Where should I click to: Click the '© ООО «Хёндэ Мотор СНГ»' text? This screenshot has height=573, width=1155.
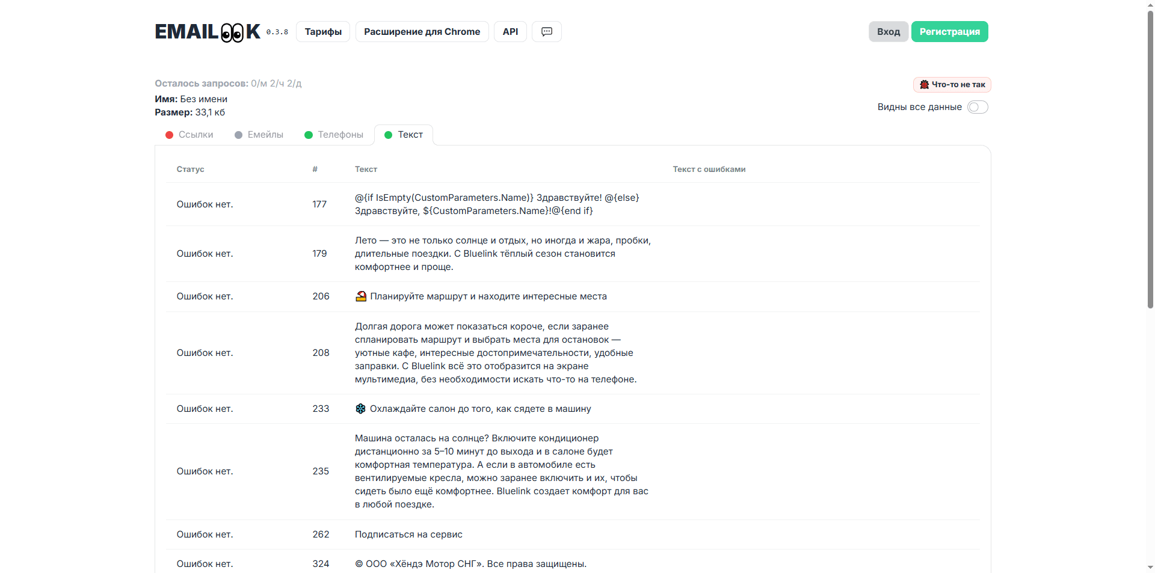click(x=471, y=564)
